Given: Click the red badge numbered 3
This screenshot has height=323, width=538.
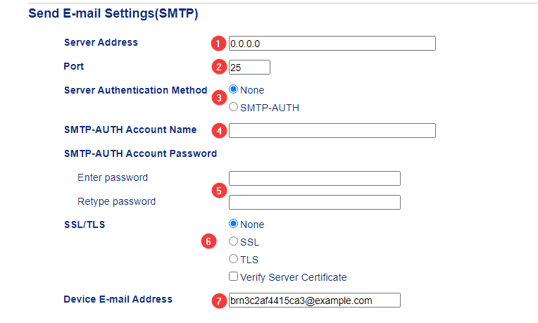Looking at the screenshot, I should tap(218, 97).
